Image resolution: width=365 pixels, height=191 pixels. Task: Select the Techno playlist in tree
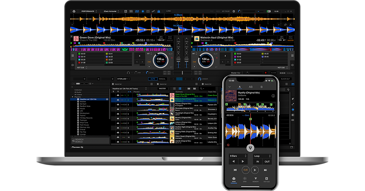point(83,115)
